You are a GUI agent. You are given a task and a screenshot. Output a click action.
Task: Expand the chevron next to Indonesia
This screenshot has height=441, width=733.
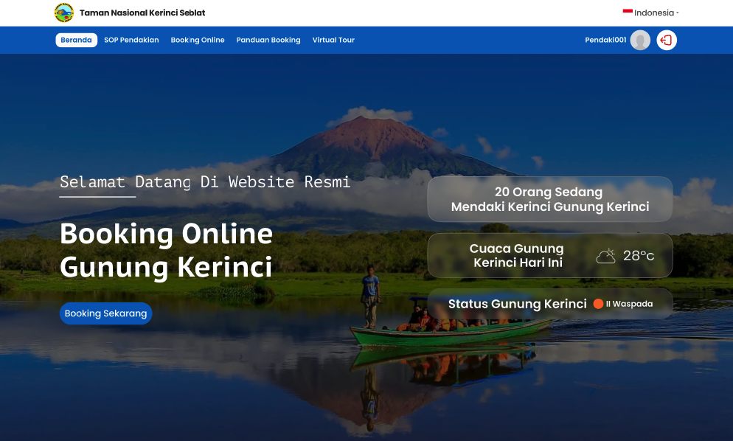point(677,13)
